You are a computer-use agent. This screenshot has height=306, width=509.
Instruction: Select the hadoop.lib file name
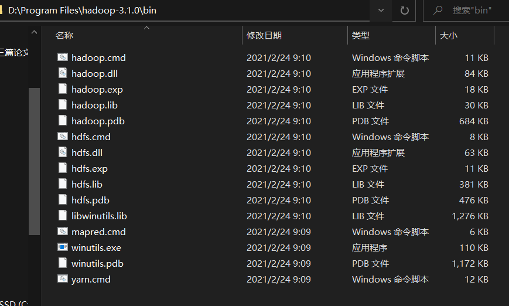click(x=94, y=106)
